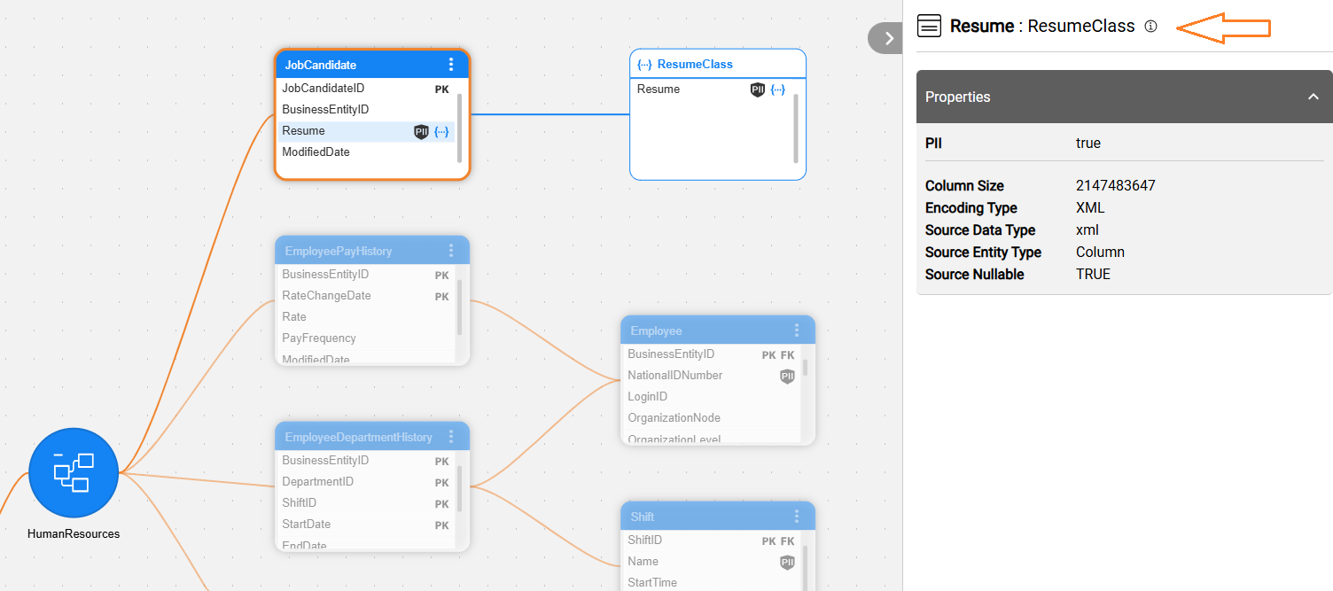Image resolution: width=1333 pixels, height=591 pixels.
Task: Click braces icon on ResumeClass Resume row
Action: coord(777,89)
